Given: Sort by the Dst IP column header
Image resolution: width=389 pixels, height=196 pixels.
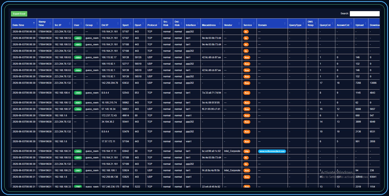Looking at the screenshot, I should click(x=110, y=23).
